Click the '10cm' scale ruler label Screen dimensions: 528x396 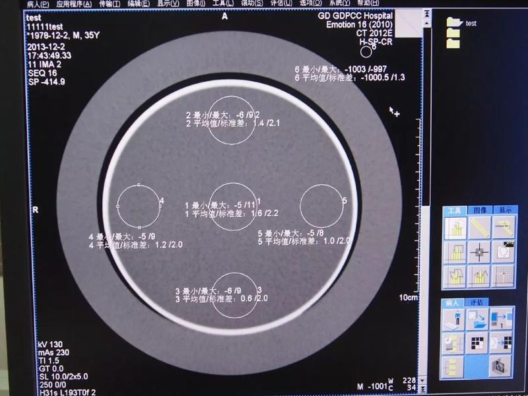click(x=408, y=298)
